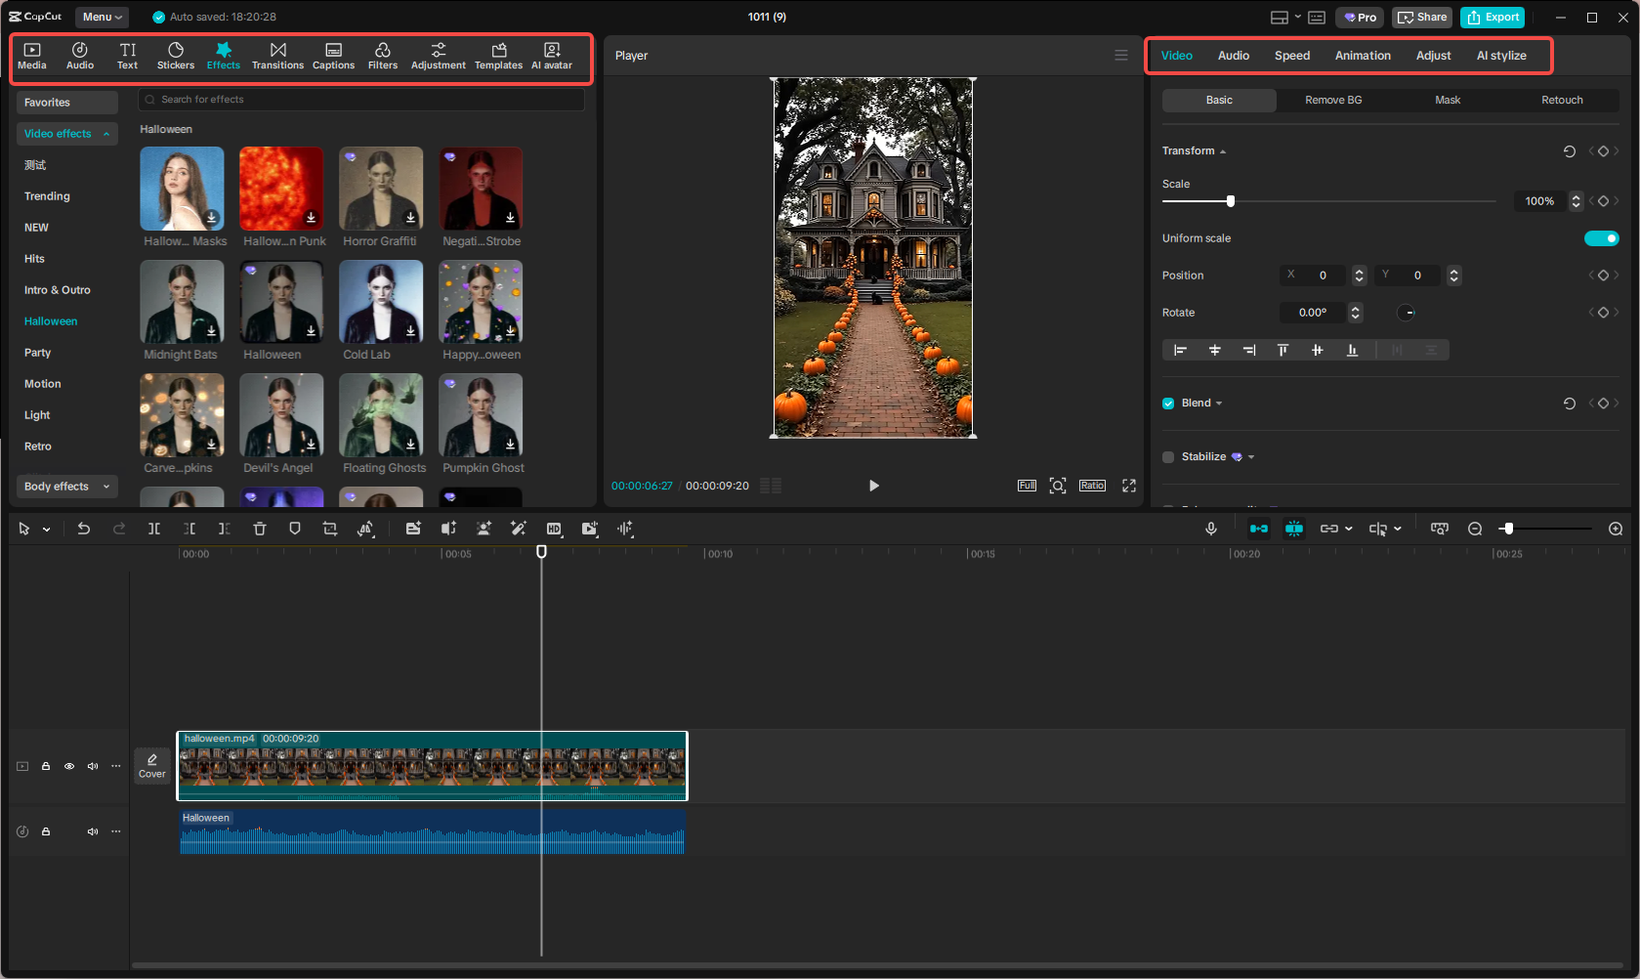Enable Stabilize
Screen dimensions: 1640x979
(1167, 456)
